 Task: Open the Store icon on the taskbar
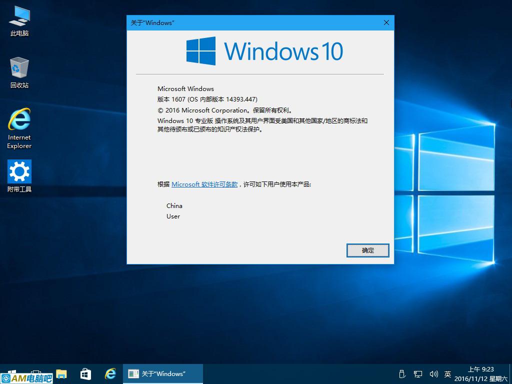pos(85,374)
